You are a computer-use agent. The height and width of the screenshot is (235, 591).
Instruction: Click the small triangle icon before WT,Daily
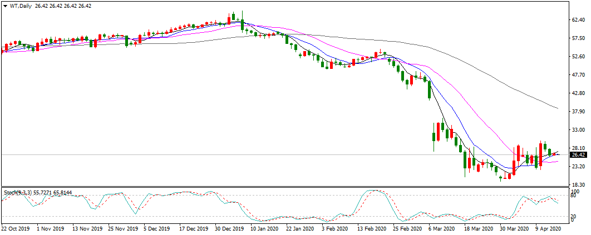pyautogui.click(x=5, y=6)
